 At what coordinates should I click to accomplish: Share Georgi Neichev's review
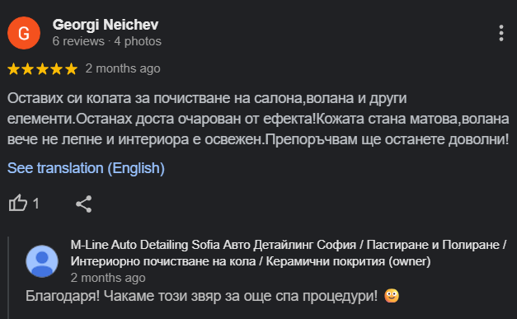(84, 204)
